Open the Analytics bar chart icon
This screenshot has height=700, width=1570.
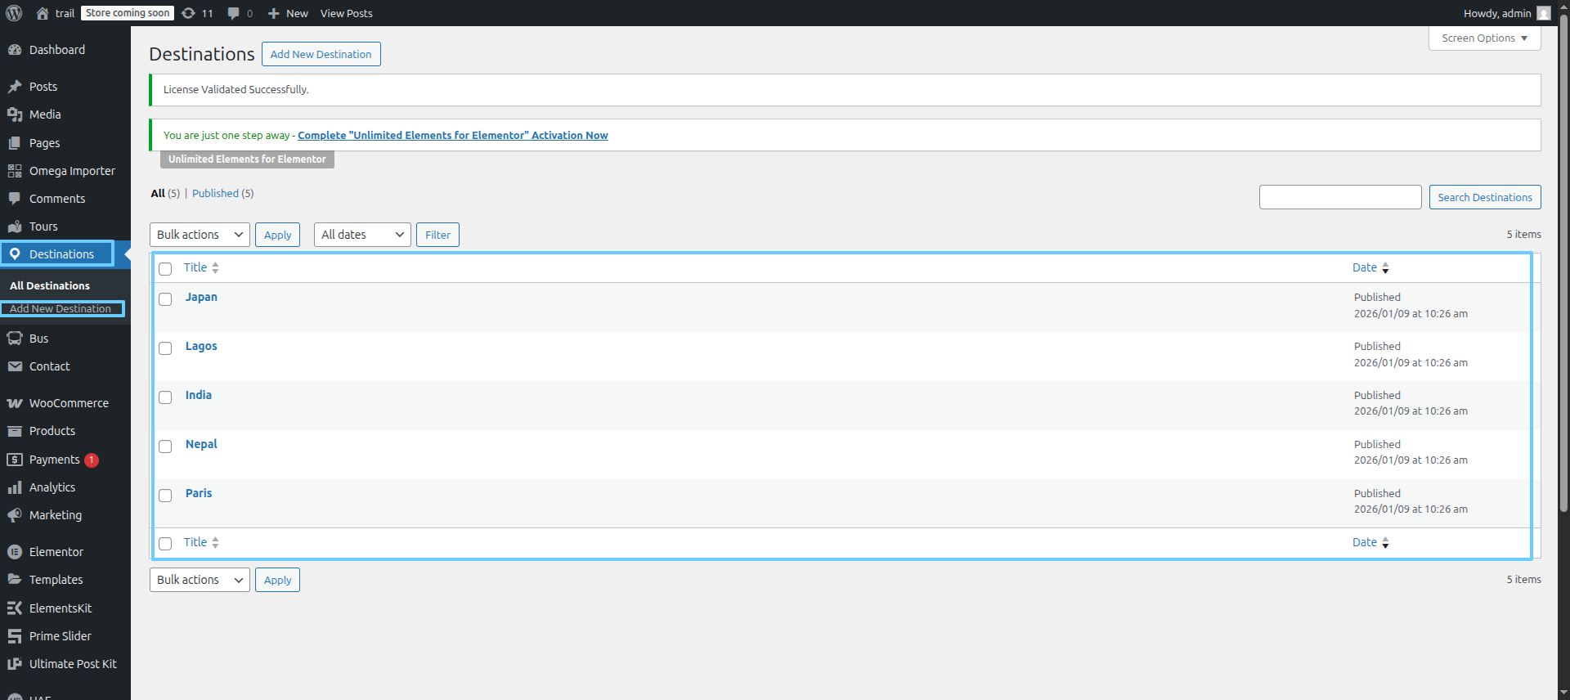pos(15,487)
